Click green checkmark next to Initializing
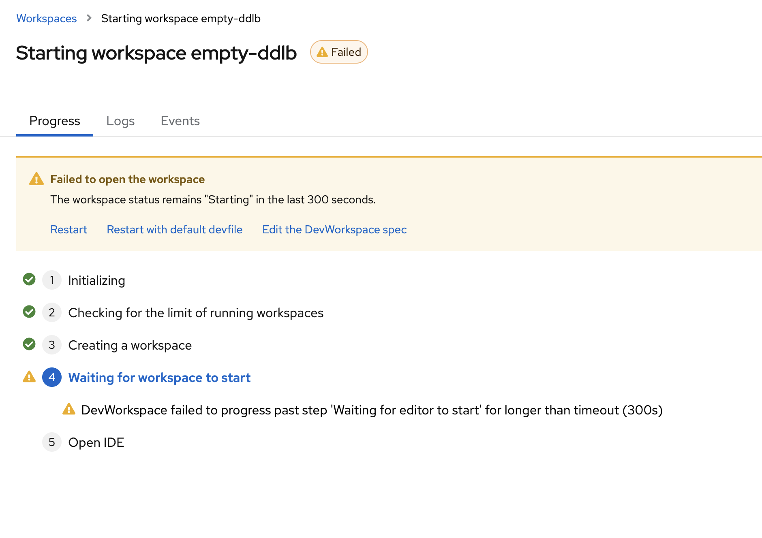The width and height of the screenshot is (762, 538). [29, 280]
